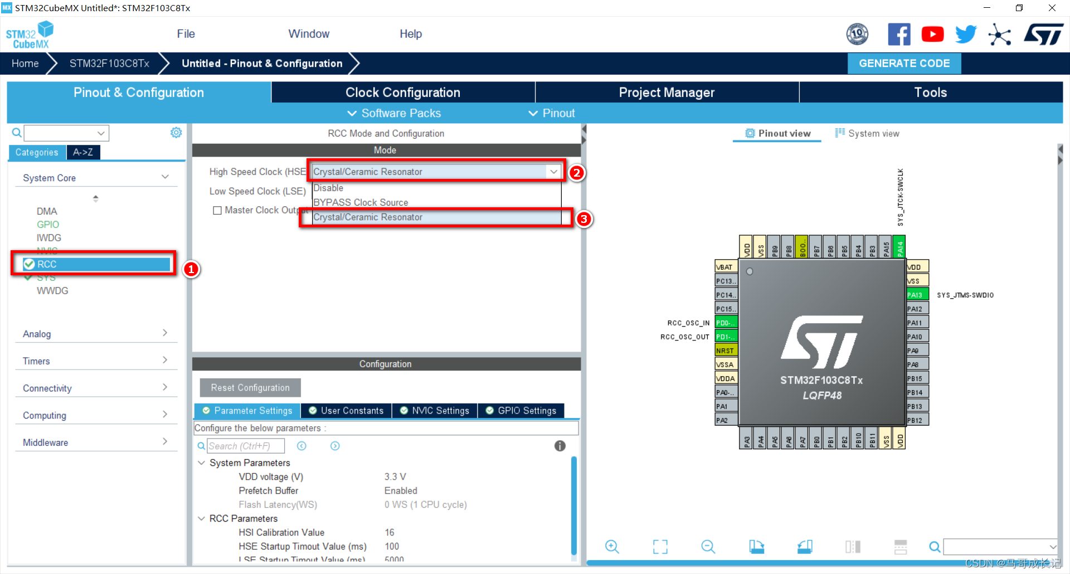Open the Facebook icon link

tap(899, 34)
